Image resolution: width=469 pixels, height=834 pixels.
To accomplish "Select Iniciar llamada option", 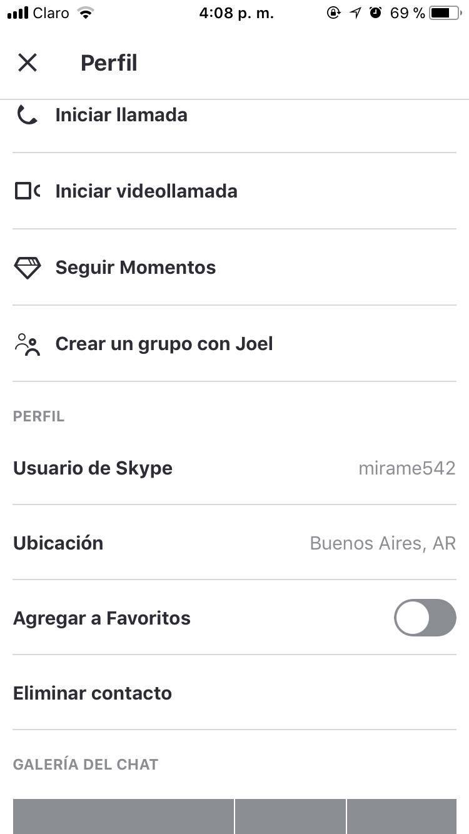I will 234,115.
